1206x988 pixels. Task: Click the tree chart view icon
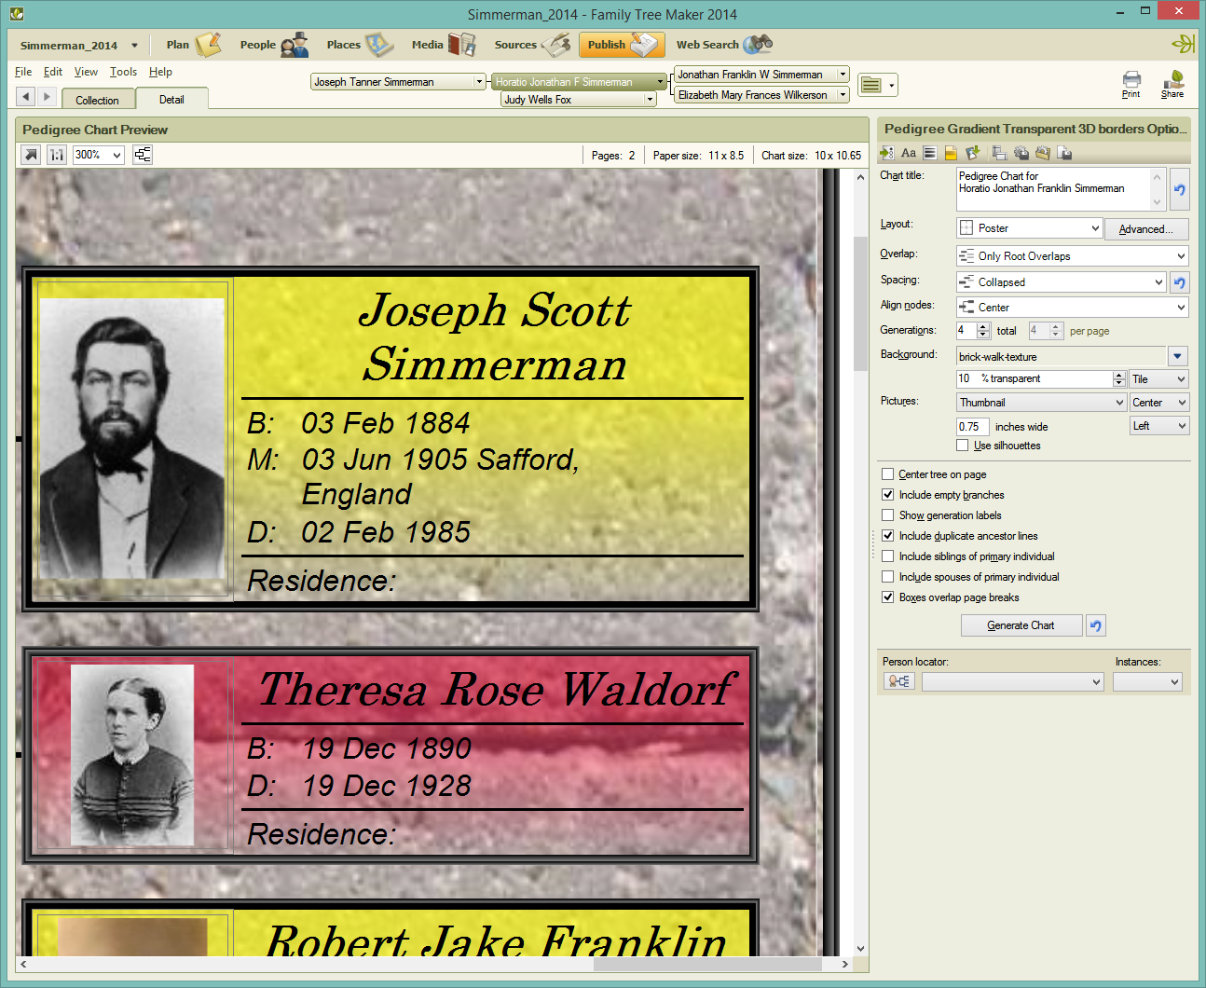[143, 155]
